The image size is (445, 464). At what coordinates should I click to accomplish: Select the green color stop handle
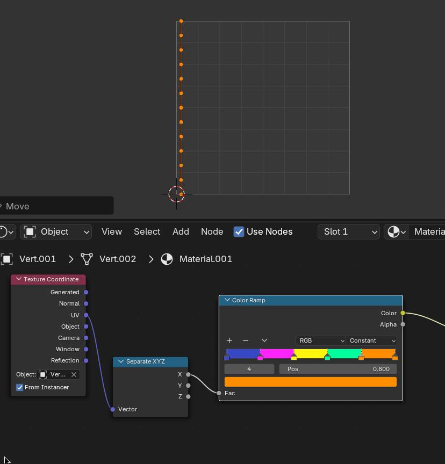(x=327, y=358)
